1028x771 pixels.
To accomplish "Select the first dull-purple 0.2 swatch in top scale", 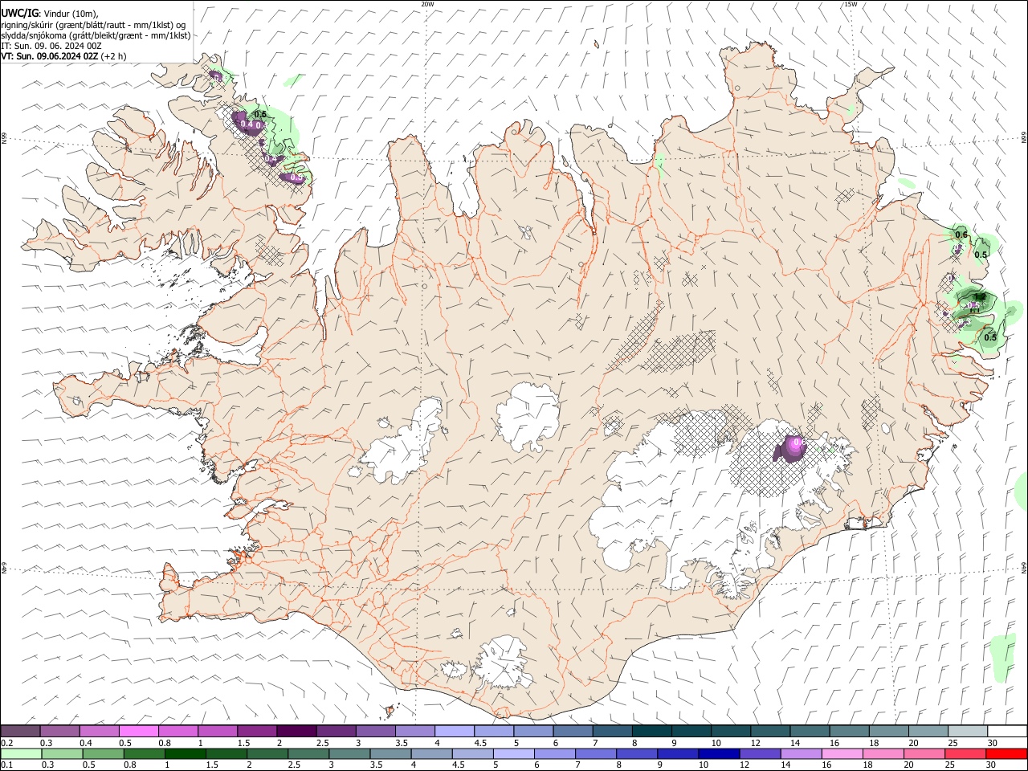I will click(20, 731).
